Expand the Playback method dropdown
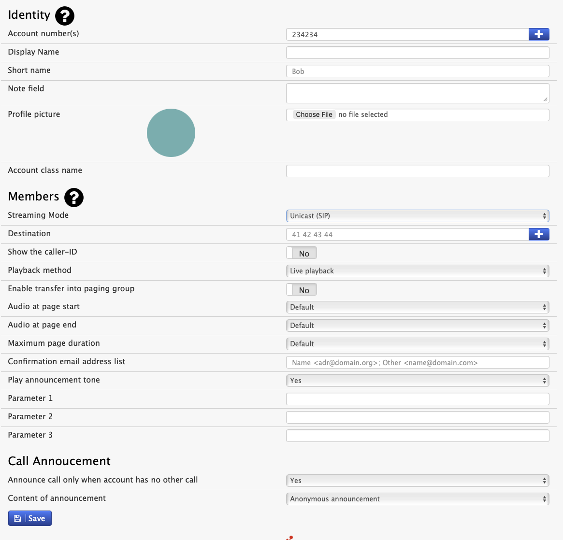The height and width of the screenshot is (540, 563). [418, 271]
